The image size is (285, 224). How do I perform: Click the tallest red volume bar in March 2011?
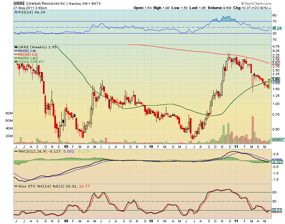click(253, 130)
